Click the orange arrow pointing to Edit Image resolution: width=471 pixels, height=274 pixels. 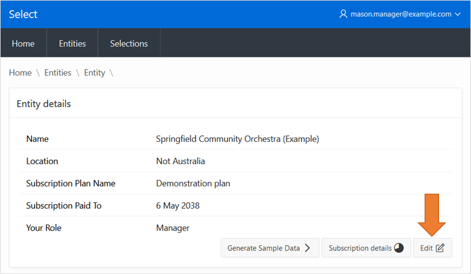coord(432,215)
